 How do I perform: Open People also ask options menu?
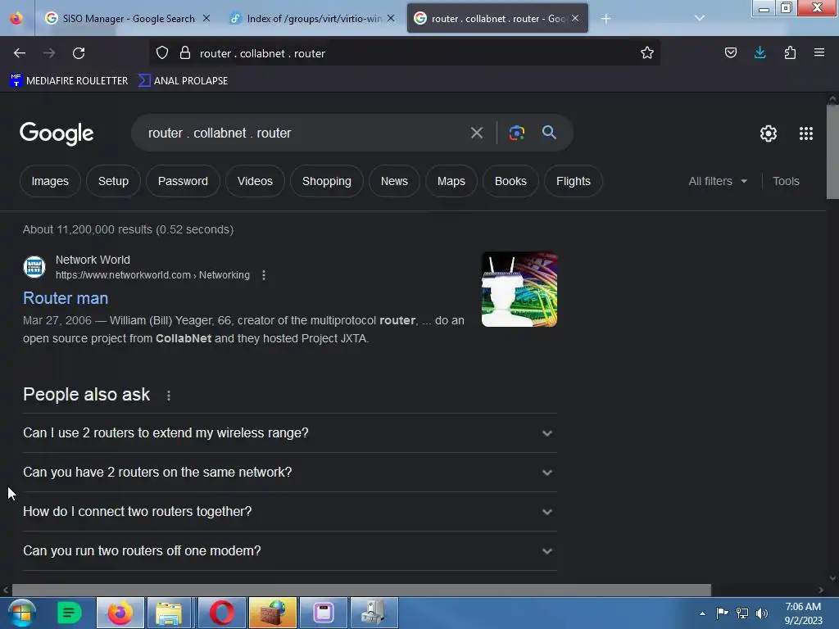click(169, 396)
